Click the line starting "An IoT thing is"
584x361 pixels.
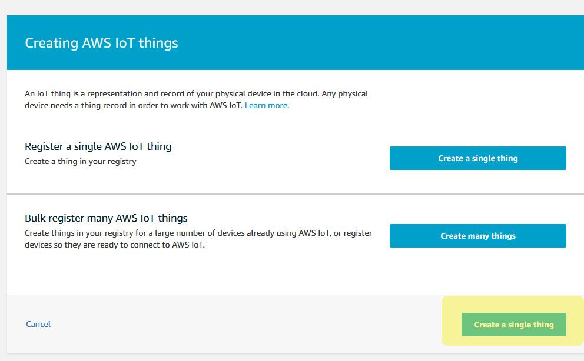tap(196, 93)
